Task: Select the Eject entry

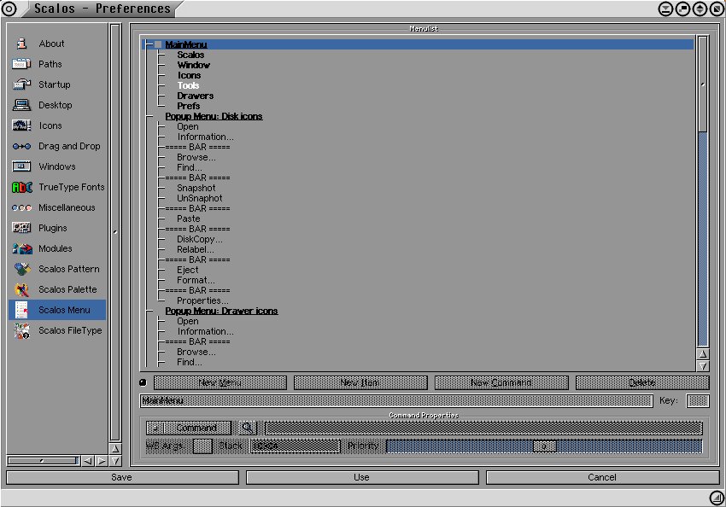Action: pos(188,270)
